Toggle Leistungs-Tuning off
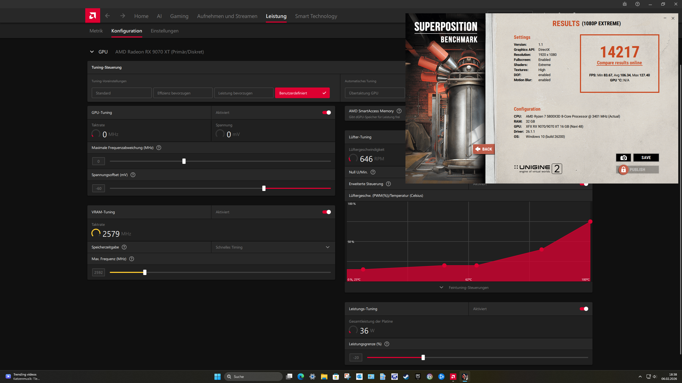This screenshot has width=682, height=383. pyautogui.click(x=584, y=309)
